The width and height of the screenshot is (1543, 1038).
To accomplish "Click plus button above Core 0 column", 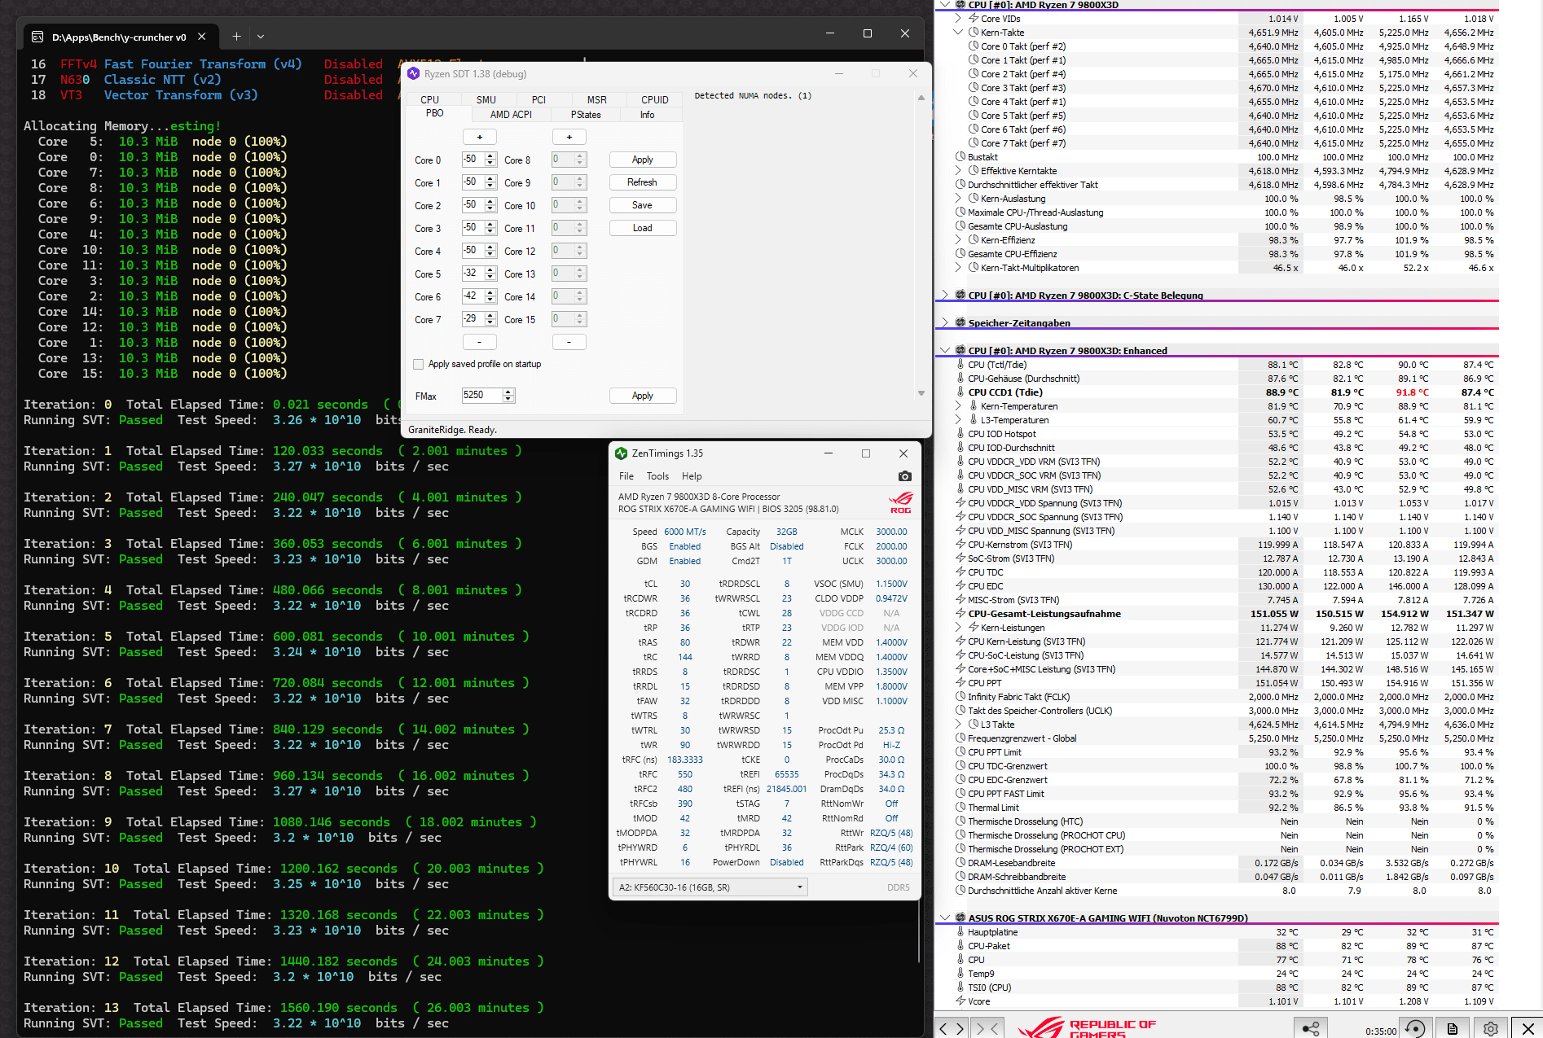I will click(479, 137).
